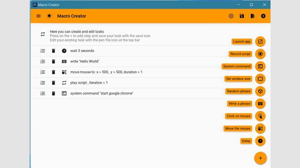Select the Set window size label
The image size is (300, 168).
click(x=238, y=79)
